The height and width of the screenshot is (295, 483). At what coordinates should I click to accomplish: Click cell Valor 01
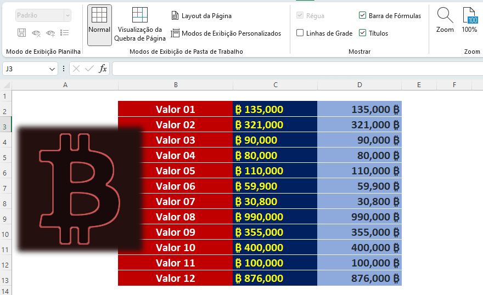pyautogui.click(x=175, y=109)
